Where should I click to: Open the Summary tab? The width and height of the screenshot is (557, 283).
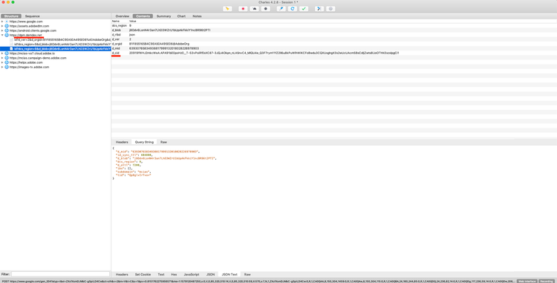(164, 16)
